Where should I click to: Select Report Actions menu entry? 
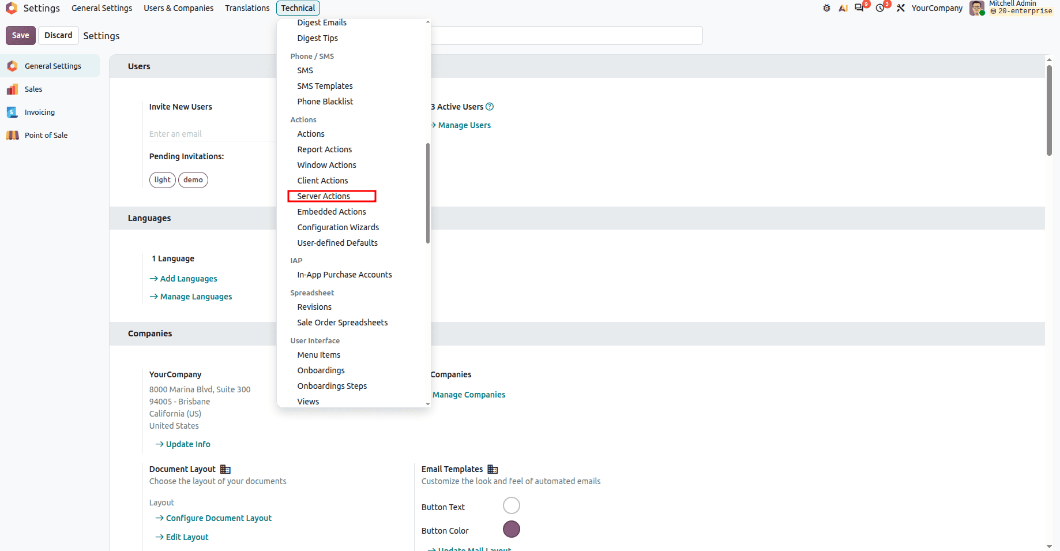(x=324, y=149)
